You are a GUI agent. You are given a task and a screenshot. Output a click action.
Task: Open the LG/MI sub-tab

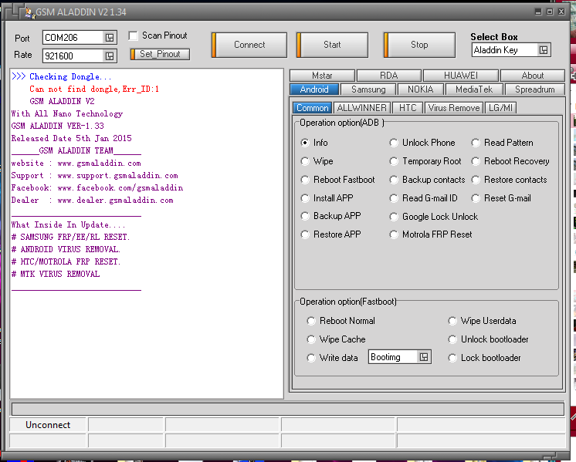click(x=500, y=108)
